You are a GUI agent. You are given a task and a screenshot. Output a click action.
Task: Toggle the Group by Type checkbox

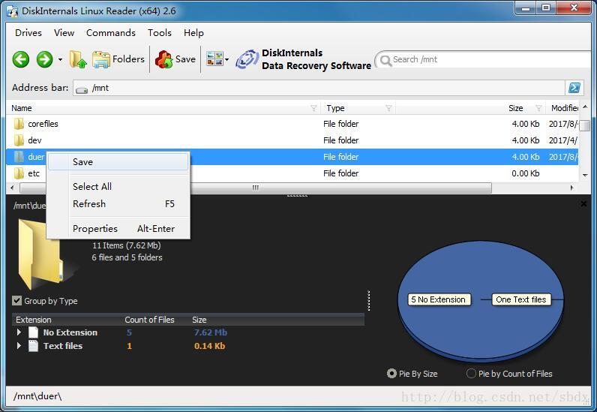[x=16, y=301]
